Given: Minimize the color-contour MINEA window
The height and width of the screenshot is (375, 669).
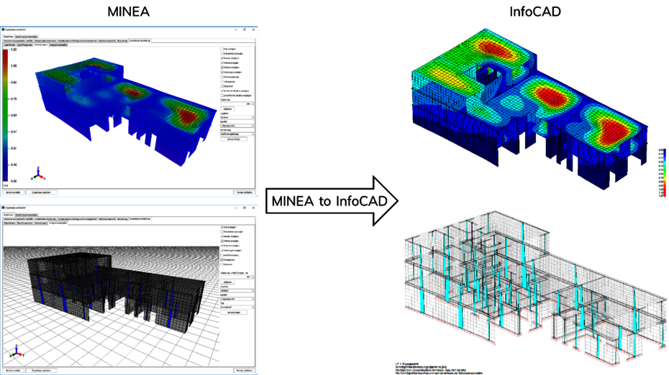Looking at the screenshot, I should [x=236, y=29].
